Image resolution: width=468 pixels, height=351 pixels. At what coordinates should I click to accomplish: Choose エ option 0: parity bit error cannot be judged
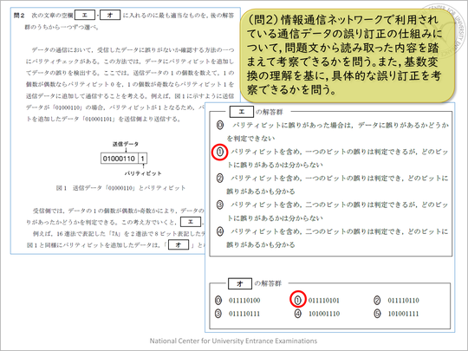(x=219, y=125)
